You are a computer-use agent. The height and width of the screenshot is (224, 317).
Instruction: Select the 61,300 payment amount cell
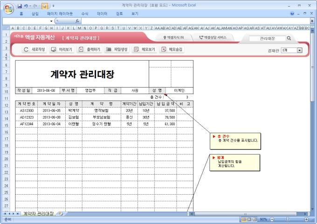coord(165,124)
